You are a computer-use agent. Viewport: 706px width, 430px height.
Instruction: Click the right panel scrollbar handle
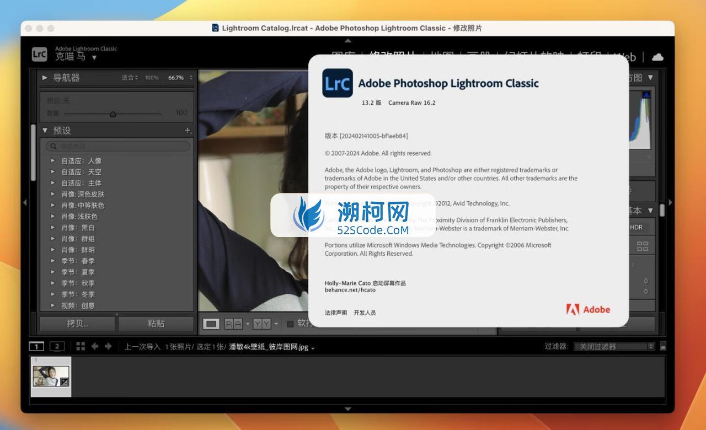click(662, 209)
